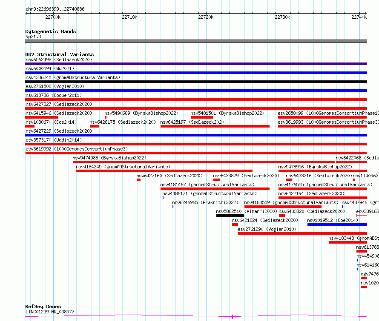Click nsv1030670 (Coe2014) label
Image resolution: width=379 pixels, height=321 pixels.
click(x=51, y=122)
